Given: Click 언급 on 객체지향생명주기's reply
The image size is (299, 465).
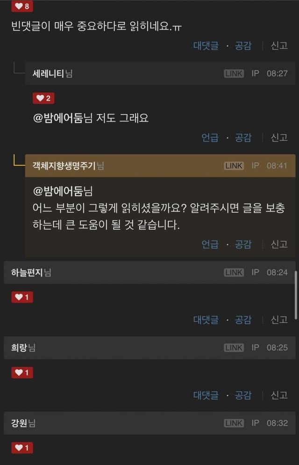Looking at the screenshot, I should coord(210,244).
